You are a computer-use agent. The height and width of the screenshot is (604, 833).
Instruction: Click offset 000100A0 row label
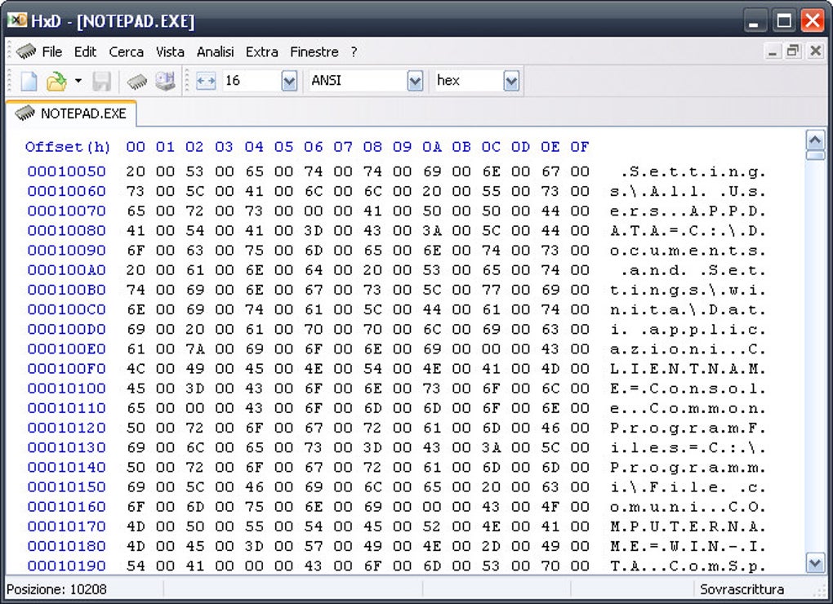pyautogui.click(x=66, y=270)
